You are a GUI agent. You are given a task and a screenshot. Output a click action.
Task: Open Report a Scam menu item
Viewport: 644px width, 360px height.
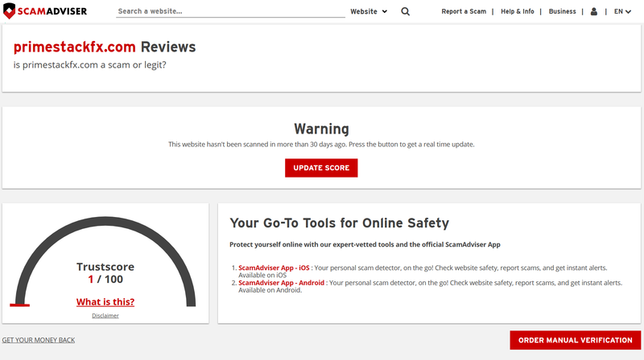coord(464,11)
